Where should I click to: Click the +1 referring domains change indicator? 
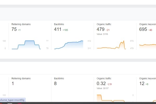[x=19, y=30]
